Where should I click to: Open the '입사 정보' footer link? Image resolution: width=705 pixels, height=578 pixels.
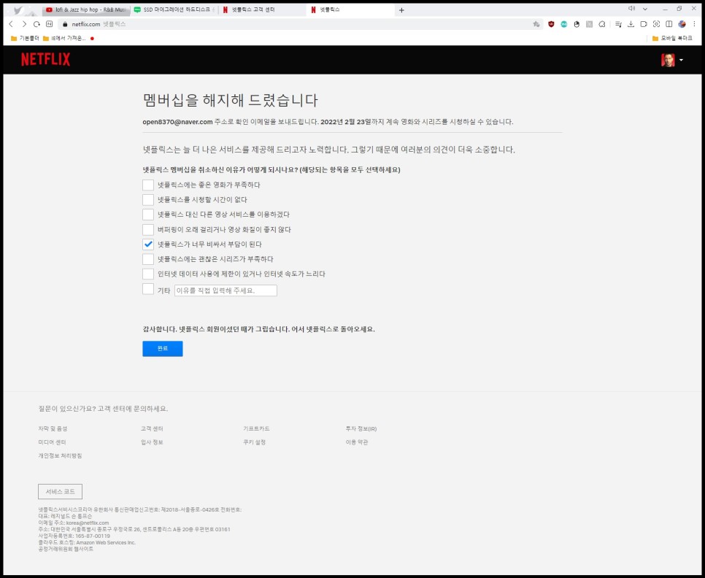[152, 442]
